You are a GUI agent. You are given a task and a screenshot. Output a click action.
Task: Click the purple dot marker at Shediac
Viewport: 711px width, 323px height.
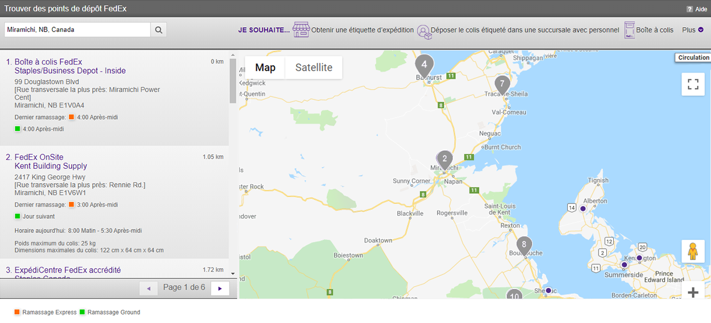click(548, 291)
